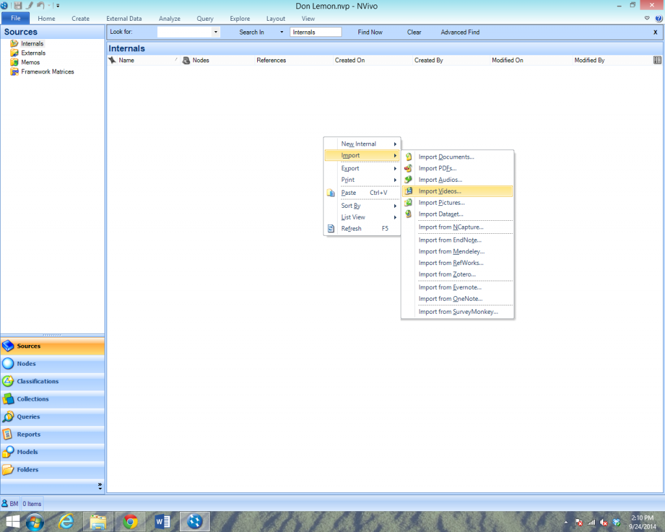Click the Import Audios icon

point(408,180)
